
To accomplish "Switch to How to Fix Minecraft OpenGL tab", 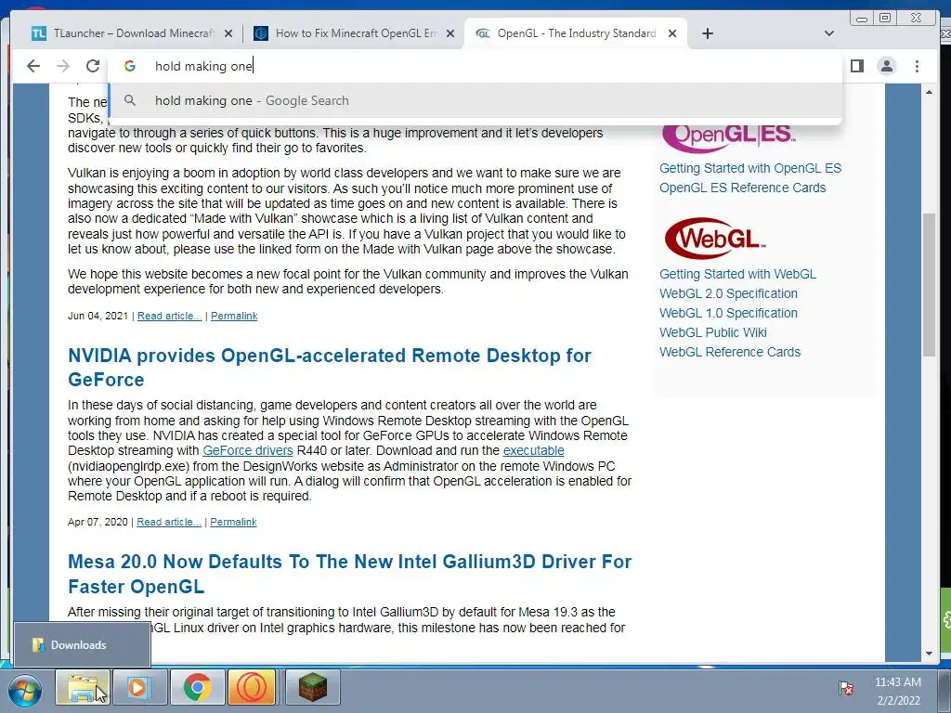I will click(x=354, y=33).
